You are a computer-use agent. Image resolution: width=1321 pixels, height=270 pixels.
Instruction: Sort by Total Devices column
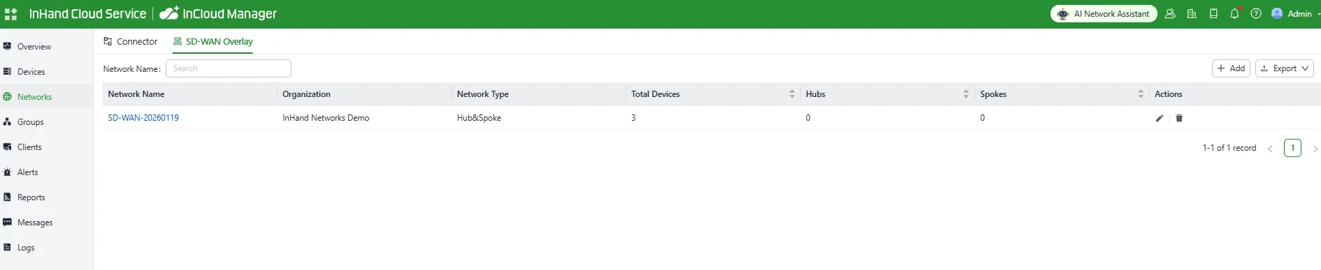tap(792, 94)
